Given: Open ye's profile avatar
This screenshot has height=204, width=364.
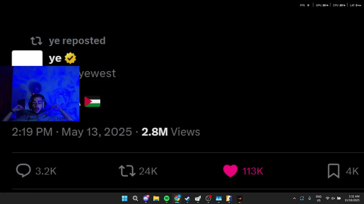Looking at the screenshot, I should (x=27, y=58).
